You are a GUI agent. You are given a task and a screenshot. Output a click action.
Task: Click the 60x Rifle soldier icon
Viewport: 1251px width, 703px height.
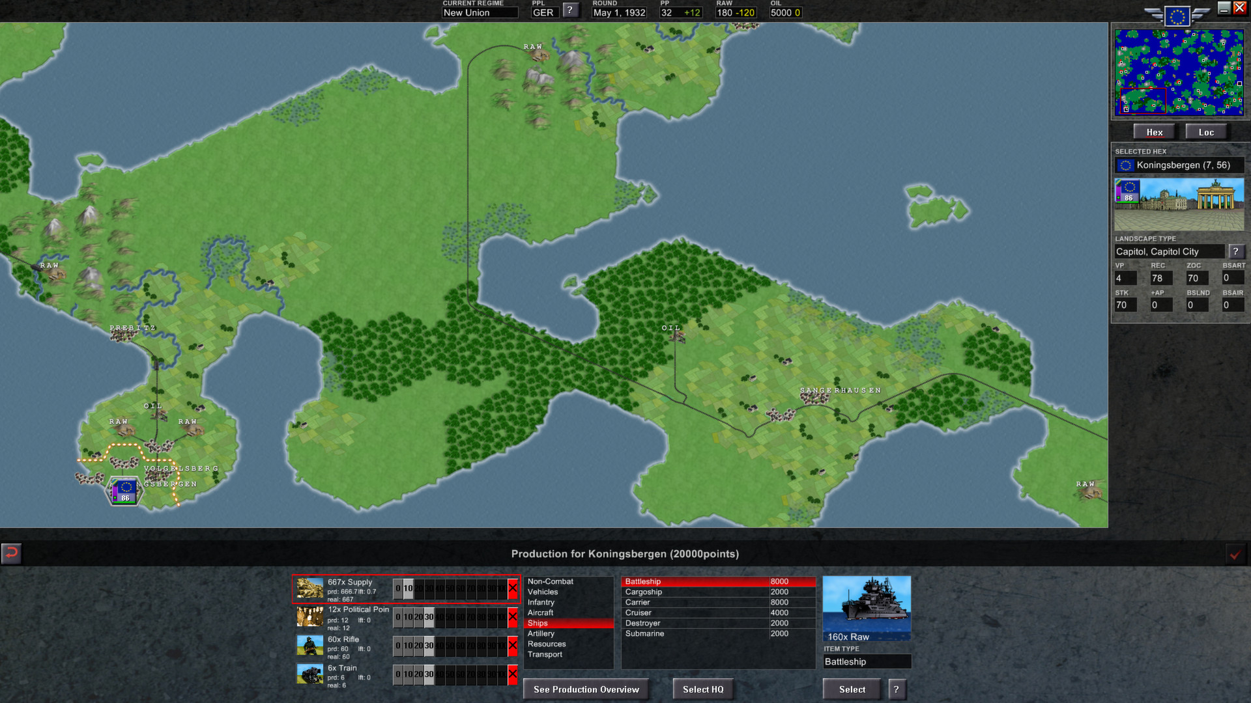click(x=309, y=646)
